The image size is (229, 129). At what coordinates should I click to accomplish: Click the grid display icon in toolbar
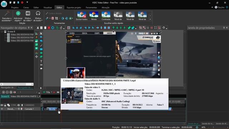(68, 28)
